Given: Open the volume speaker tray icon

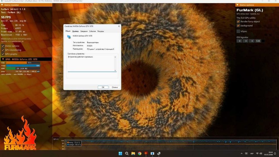Looking at the screenshot, I should click(261, 153).
